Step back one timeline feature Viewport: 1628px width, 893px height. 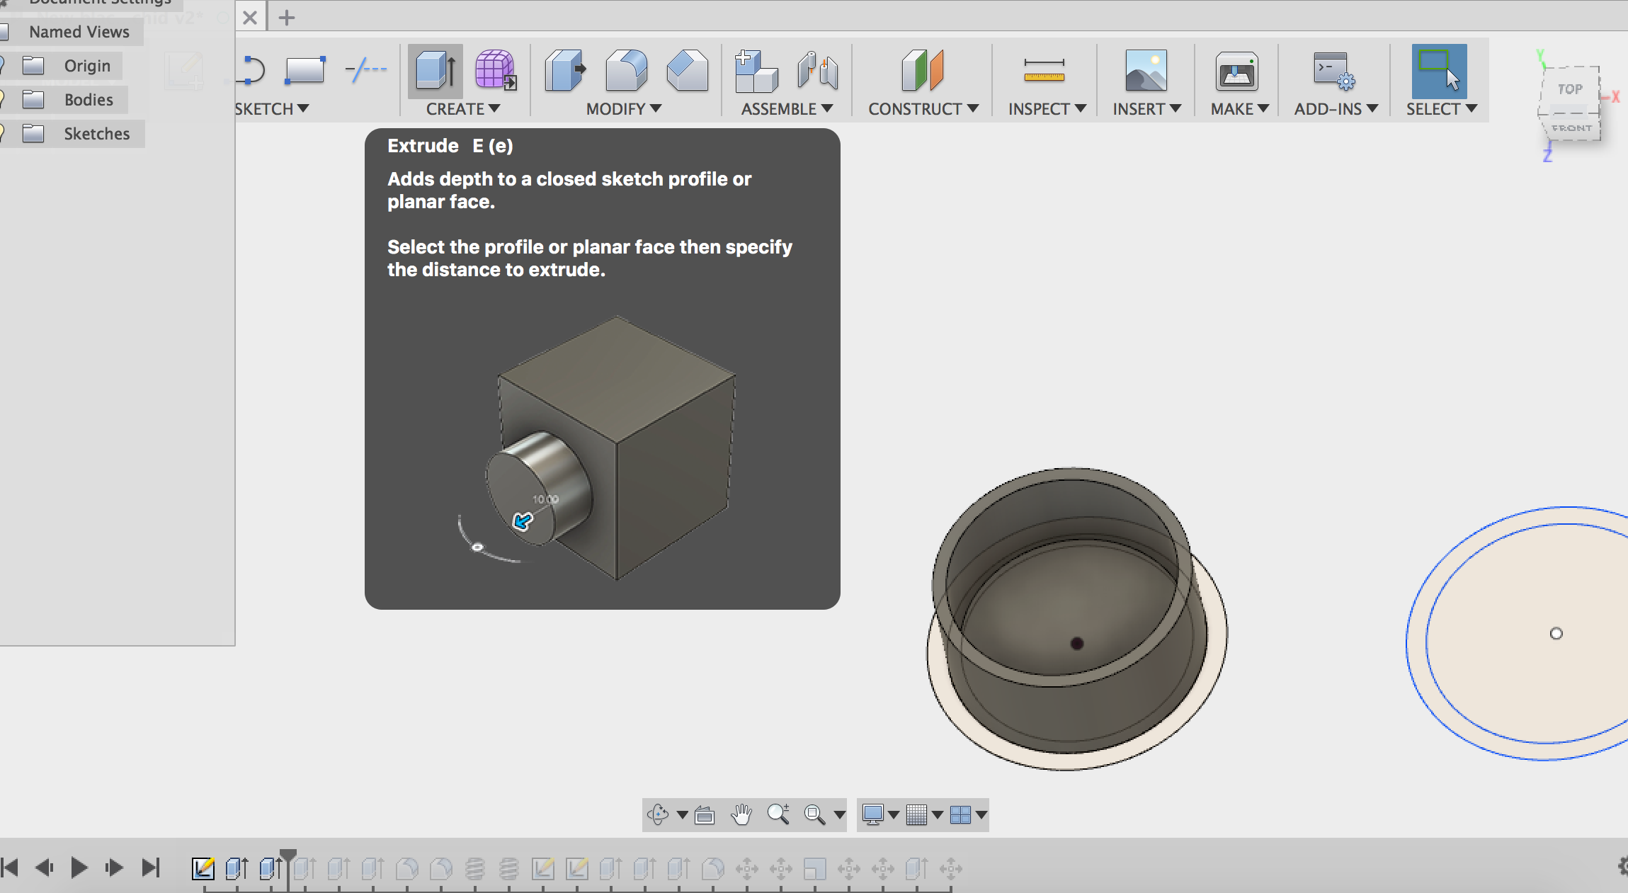(x=45, y=868)
